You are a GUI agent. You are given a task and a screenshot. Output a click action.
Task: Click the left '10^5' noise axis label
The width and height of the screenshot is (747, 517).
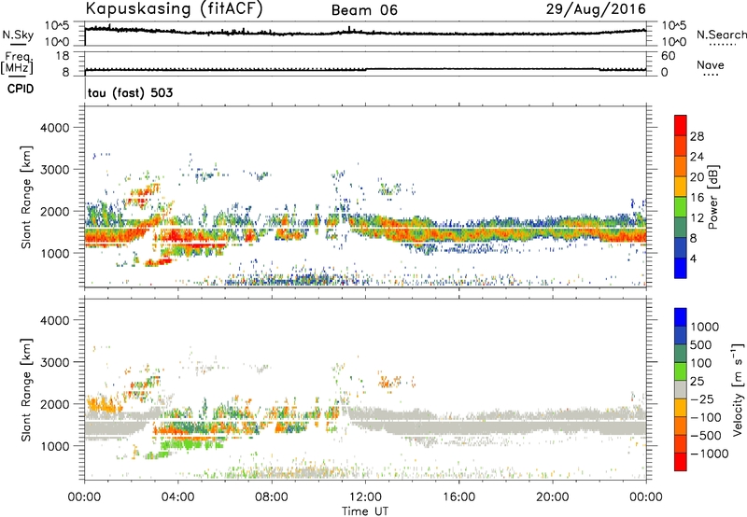click(x=57, y=25)
